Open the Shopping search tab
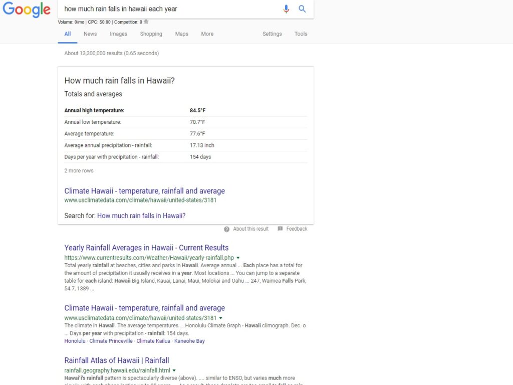This screenshot has height=385, width=513. click(x=151, y=34)
